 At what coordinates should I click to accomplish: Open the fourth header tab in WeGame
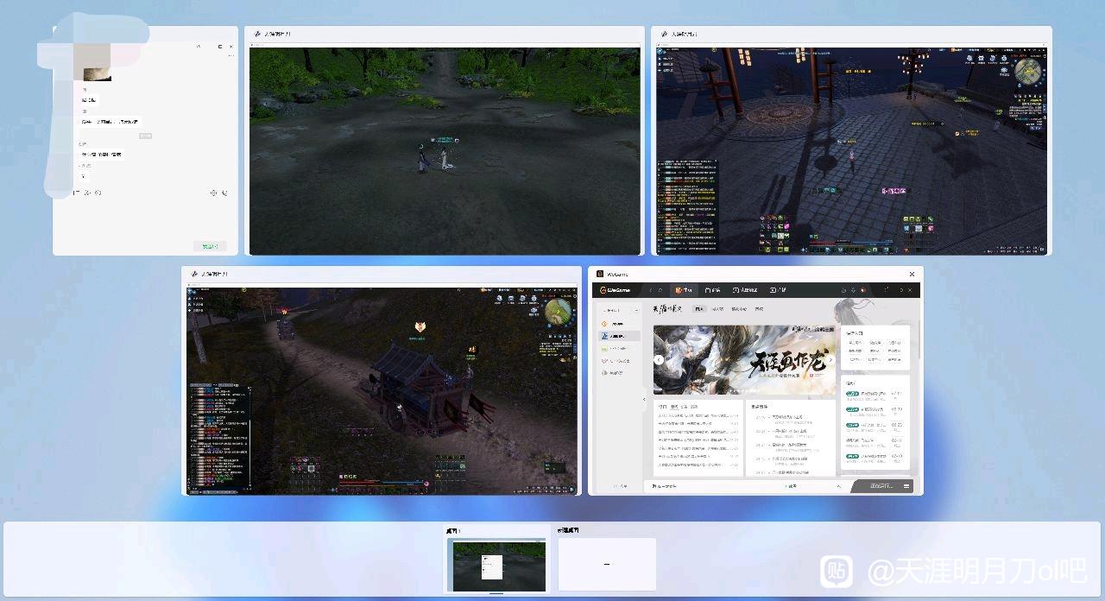777,290
